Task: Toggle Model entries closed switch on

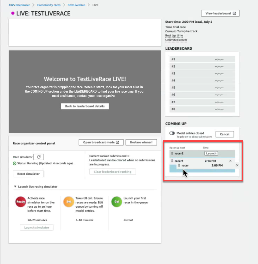Action: (x=172, y=133)
